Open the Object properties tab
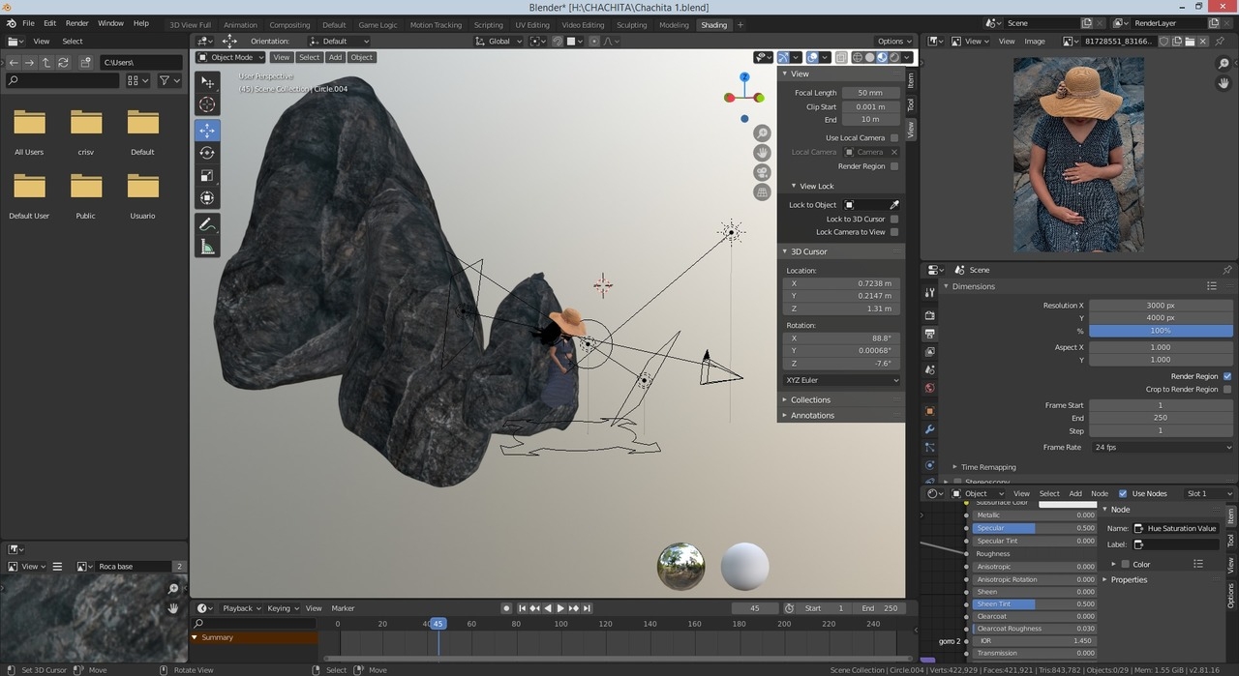The image size is (1239, 676). [930, 410]
